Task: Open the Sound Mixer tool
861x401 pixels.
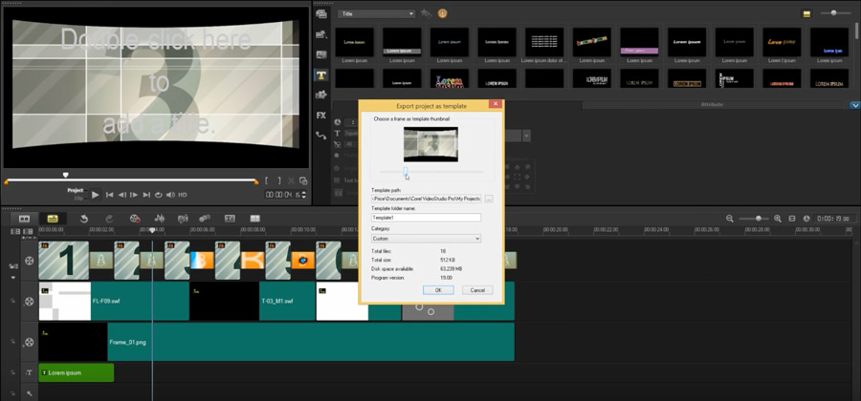Action: click(158, 219)
